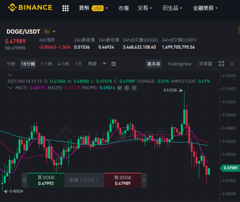Click the Binance logo
The width and height of the screenshot is (240, 202).
click(x=30, y=7)
